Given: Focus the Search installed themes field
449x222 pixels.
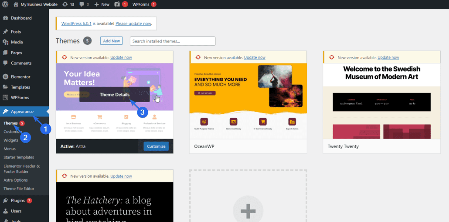Looking at the screenshot, I should click(x=173, y=41).
